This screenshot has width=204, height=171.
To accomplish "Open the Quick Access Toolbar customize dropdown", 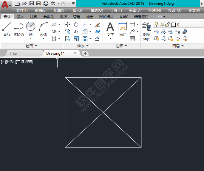I will point(73,4).
